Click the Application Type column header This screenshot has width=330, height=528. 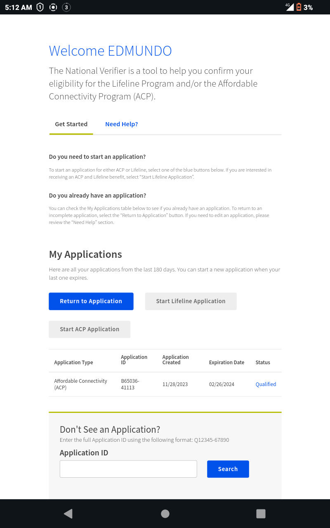[73, 362]
